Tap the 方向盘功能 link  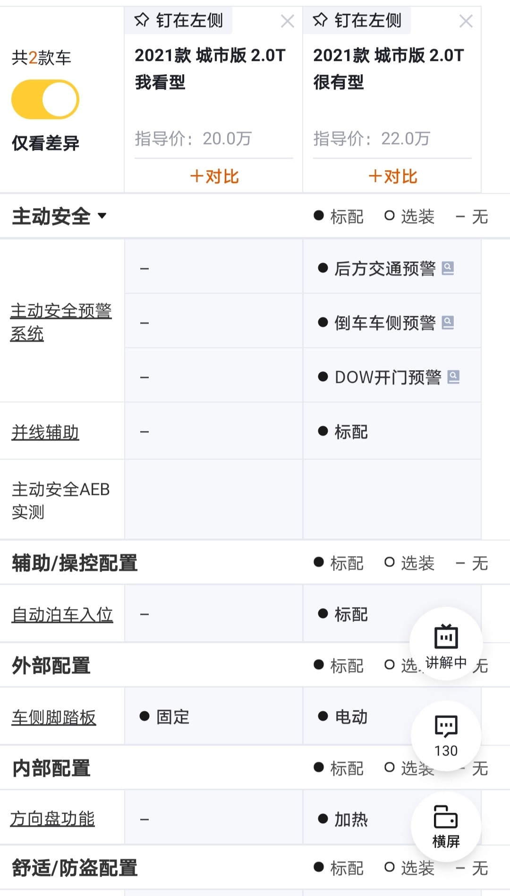tap(52, 818)
